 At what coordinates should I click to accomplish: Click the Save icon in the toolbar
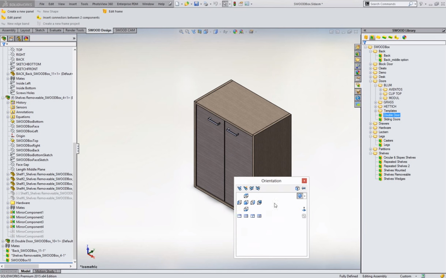pyautogui.click(x=196, y=4)
